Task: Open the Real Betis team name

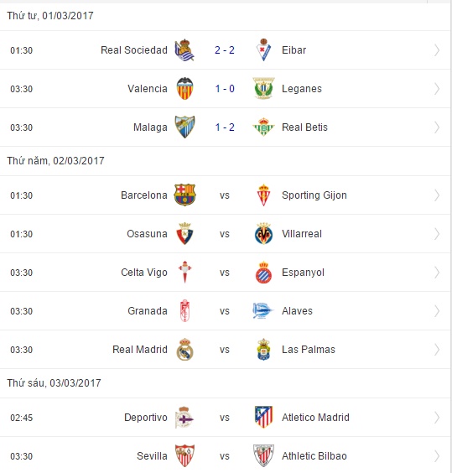Action: pos(304,127)
